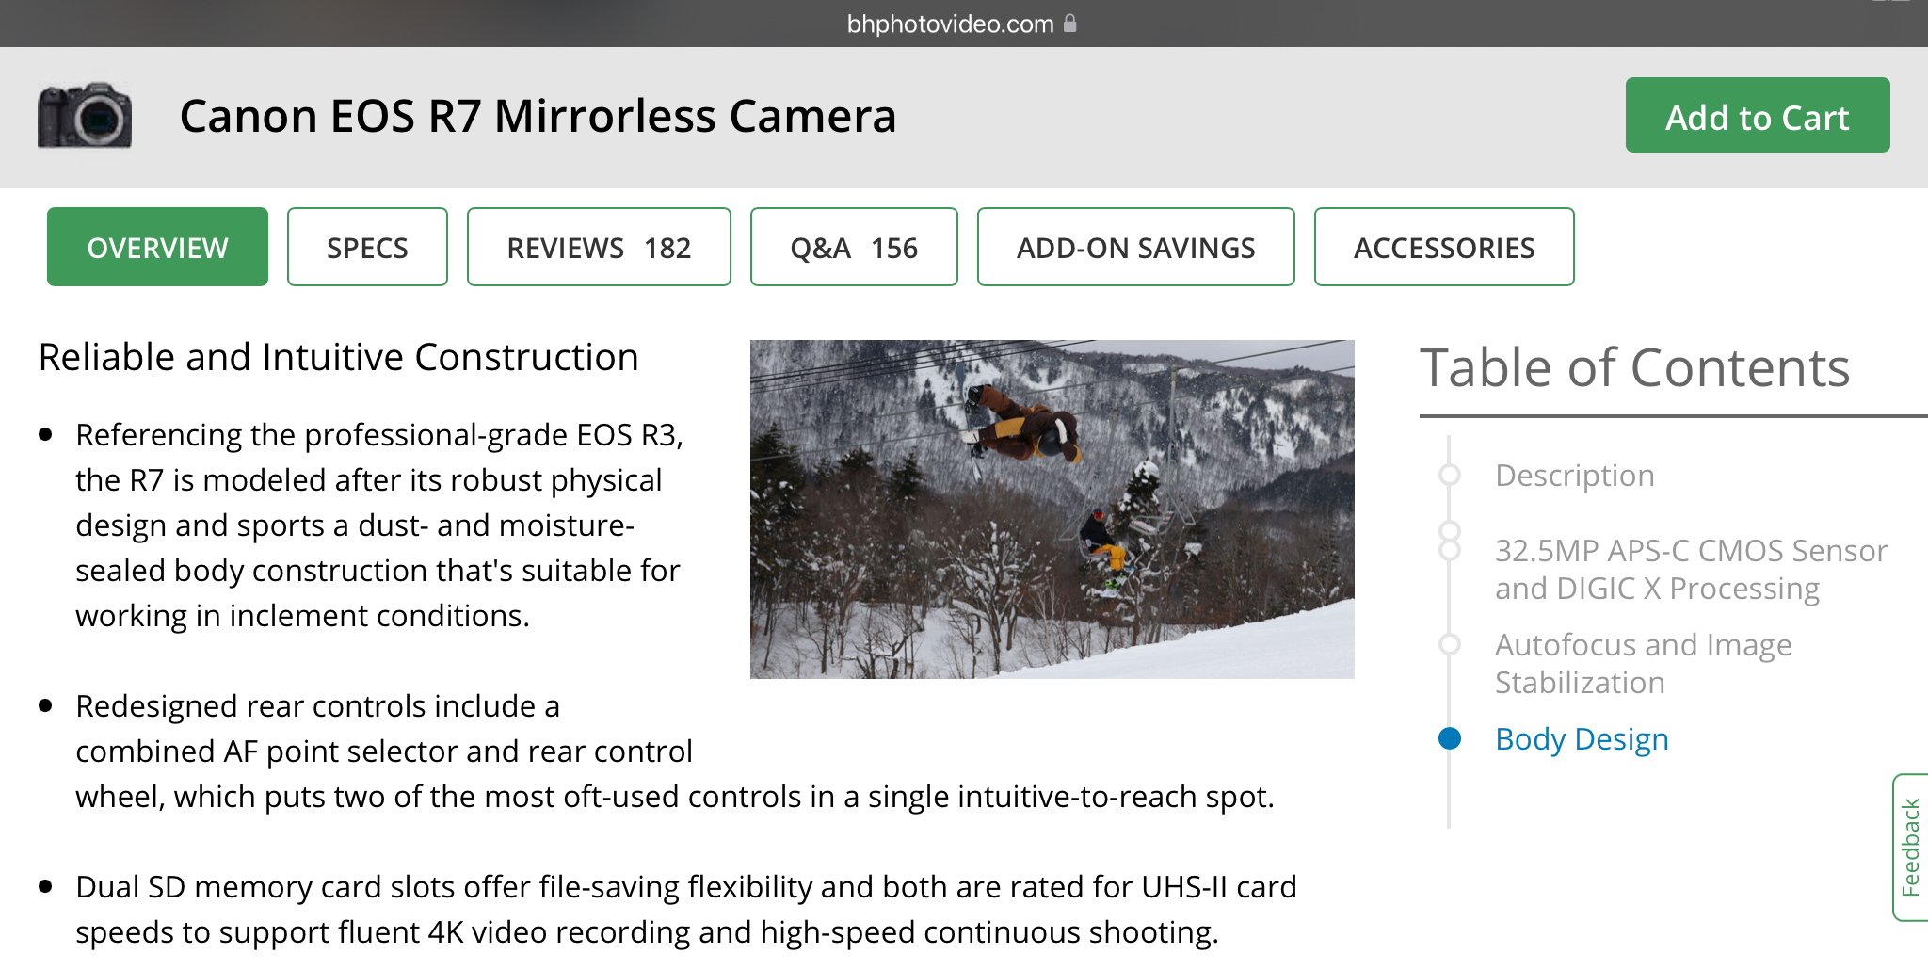This screenshot has height=970, width=1928.
Task: Open the REVIEWS 182 tab
Action: 599,247
